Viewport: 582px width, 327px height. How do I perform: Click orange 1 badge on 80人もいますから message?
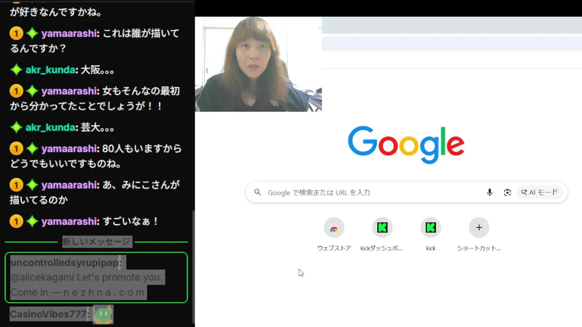[x=16, y=149]
